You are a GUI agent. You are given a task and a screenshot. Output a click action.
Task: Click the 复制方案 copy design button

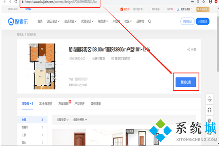[186, 82]
